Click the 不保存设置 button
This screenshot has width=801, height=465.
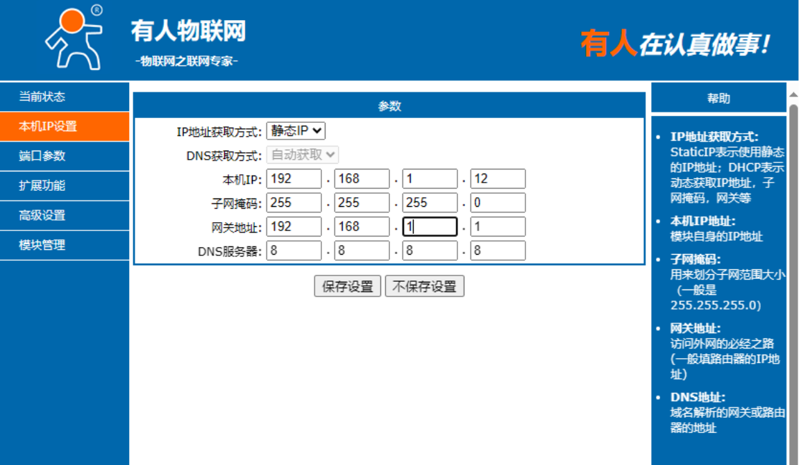tap(424, 287)
